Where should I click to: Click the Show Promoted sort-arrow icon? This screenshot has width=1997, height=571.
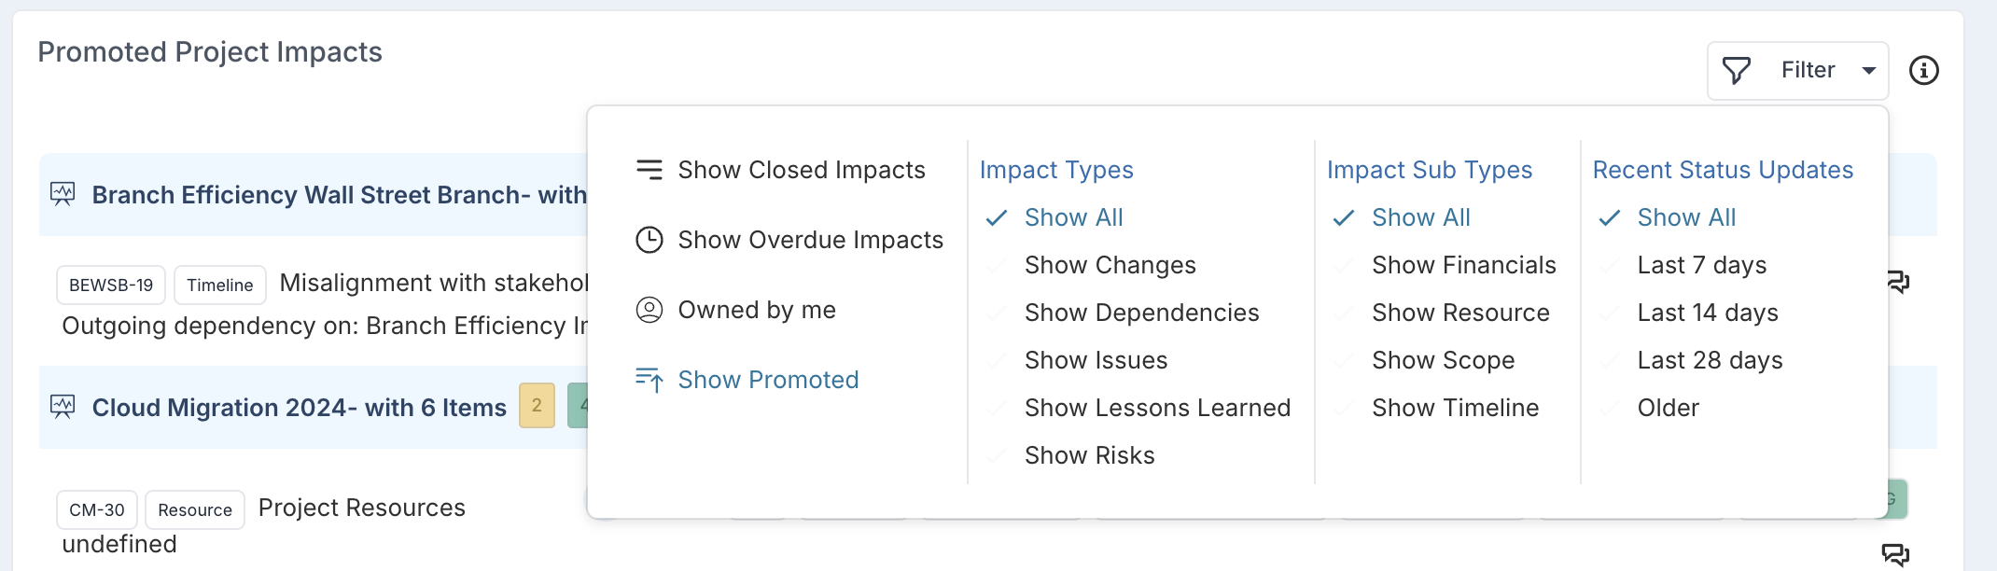coord(649,380)
